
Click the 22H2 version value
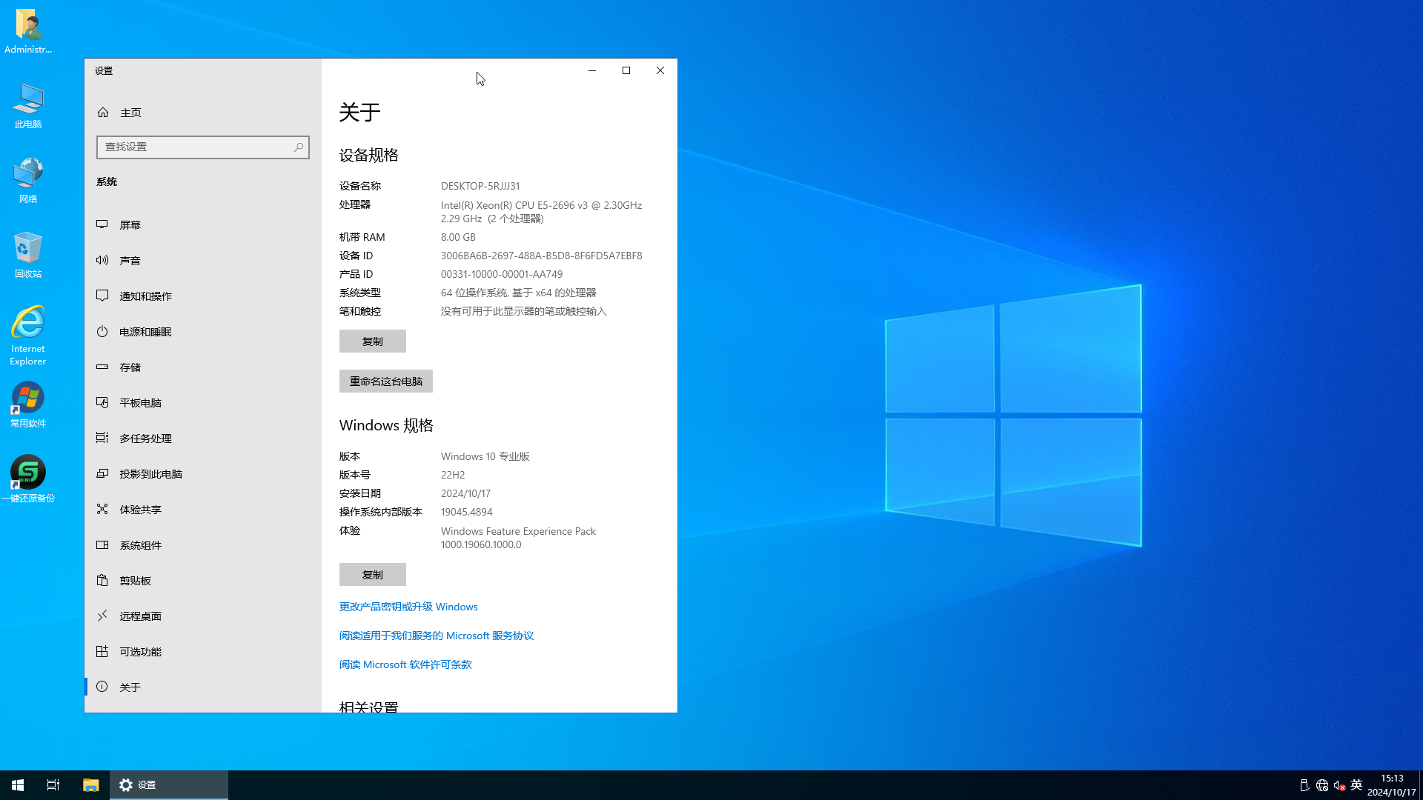point(453,475)
